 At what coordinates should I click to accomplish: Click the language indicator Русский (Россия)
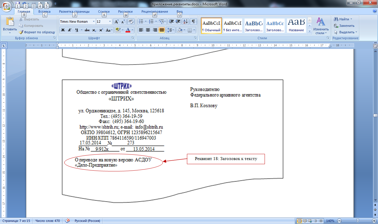[x=87, y=221]
